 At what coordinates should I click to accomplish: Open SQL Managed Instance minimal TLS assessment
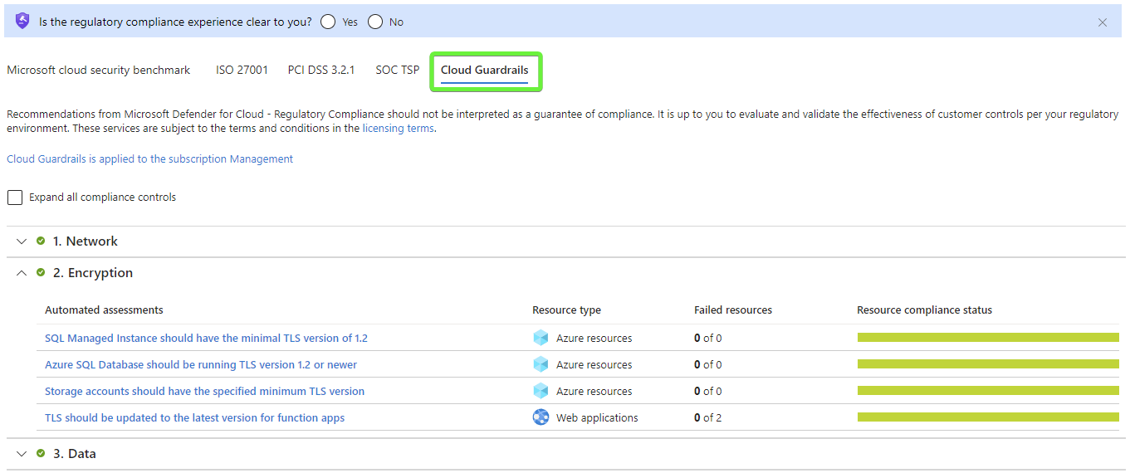pos(206,338)
